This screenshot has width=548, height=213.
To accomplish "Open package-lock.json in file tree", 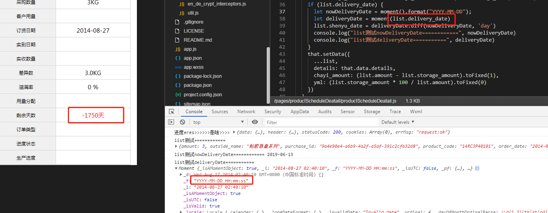I will [x=202, y=76].
